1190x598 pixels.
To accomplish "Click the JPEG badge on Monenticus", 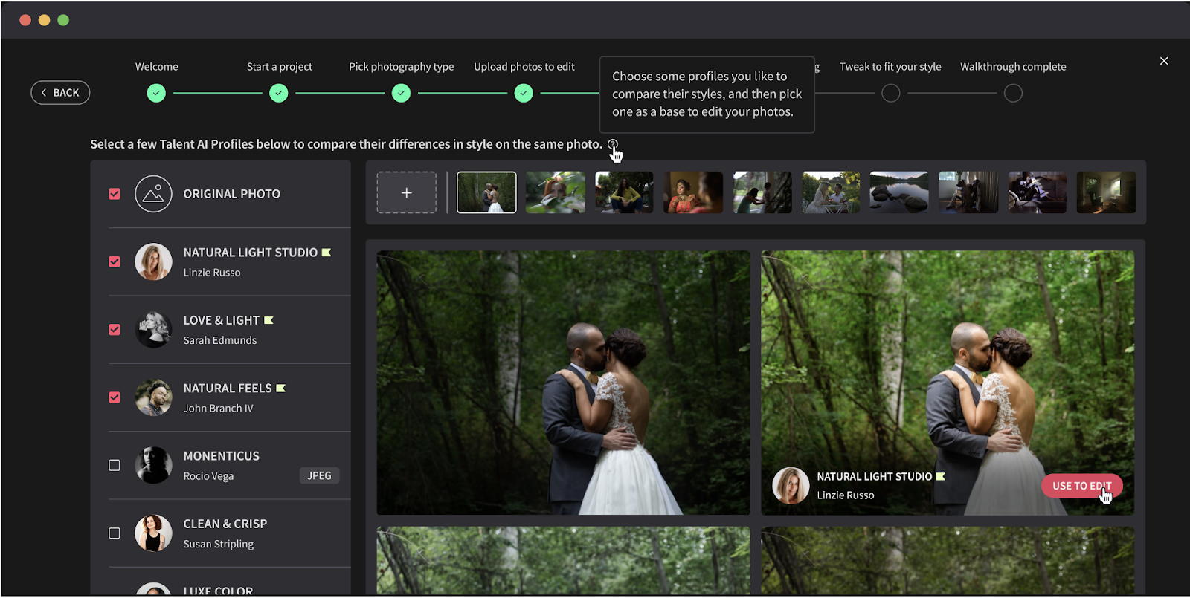I will [x=319, y=475].
